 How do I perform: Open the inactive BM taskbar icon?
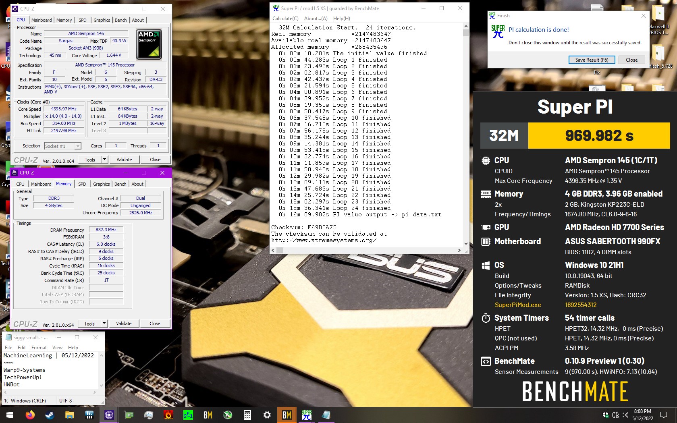208,415
